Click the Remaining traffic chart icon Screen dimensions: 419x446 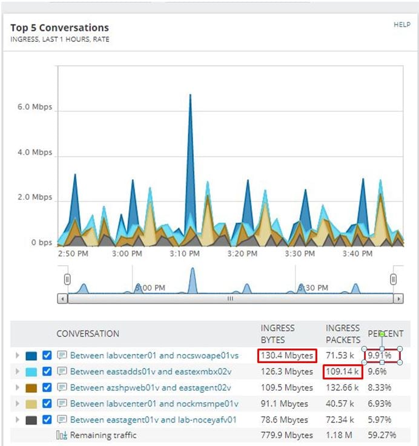62,435
